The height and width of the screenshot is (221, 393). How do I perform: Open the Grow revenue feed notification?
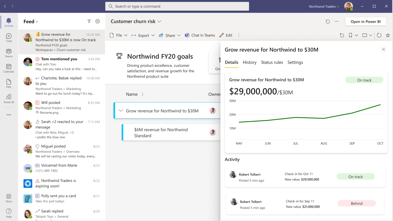(61, 42)
